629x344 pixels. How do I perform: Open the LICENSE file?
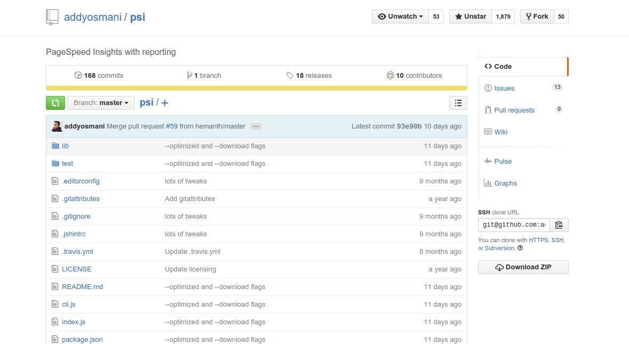pos(77,269)
